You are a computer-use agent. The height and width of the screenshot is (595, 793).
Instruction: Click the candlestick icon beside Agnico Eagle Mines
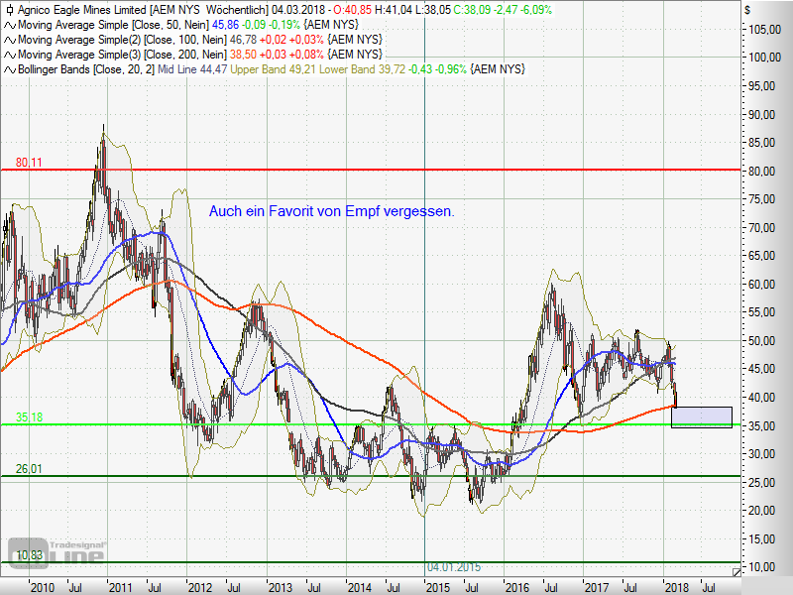(9, 8)
